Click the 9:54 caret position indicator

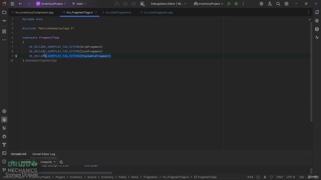pos(250,177)
